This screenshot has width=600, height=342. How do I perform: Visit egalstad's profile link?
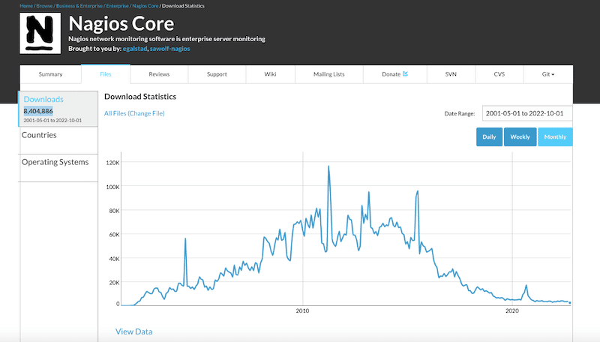pos(136,48)
